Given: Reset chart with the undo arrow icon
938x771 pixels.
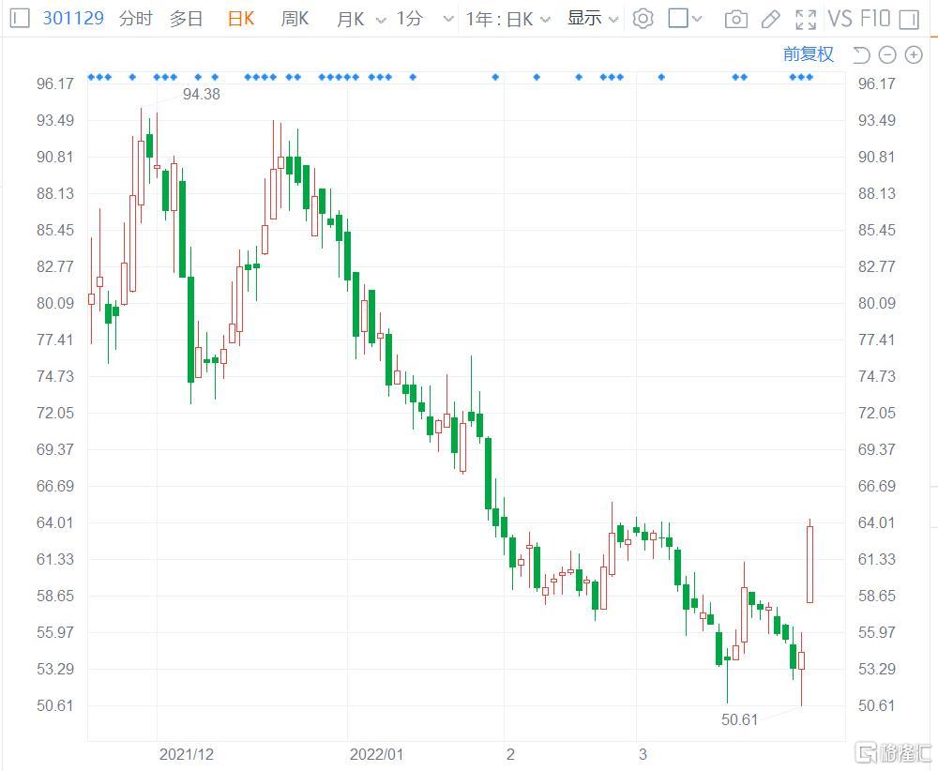Looking at the screenshot, I should 861,55.
